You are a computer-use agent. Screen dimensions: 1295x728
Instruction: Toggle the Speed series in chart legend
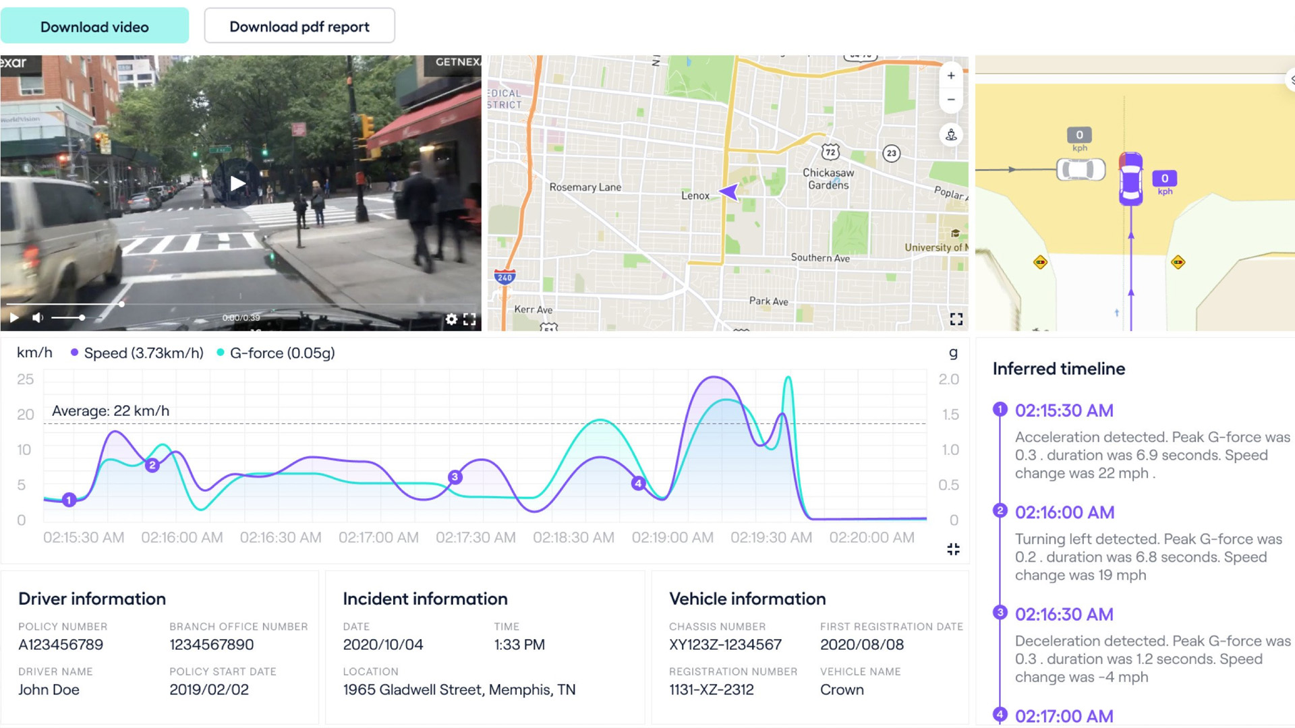(x=137, y=353)
